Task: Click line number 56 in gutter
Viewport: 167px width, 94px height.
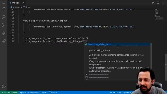Action: coord(13,33)
